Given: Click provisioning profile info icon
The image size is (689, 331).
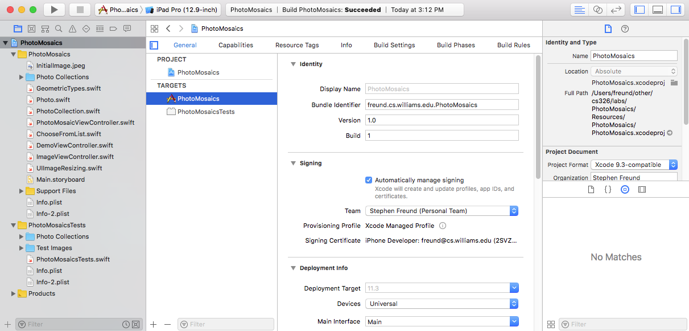Looking at the screenshot, I should [443, 226].
